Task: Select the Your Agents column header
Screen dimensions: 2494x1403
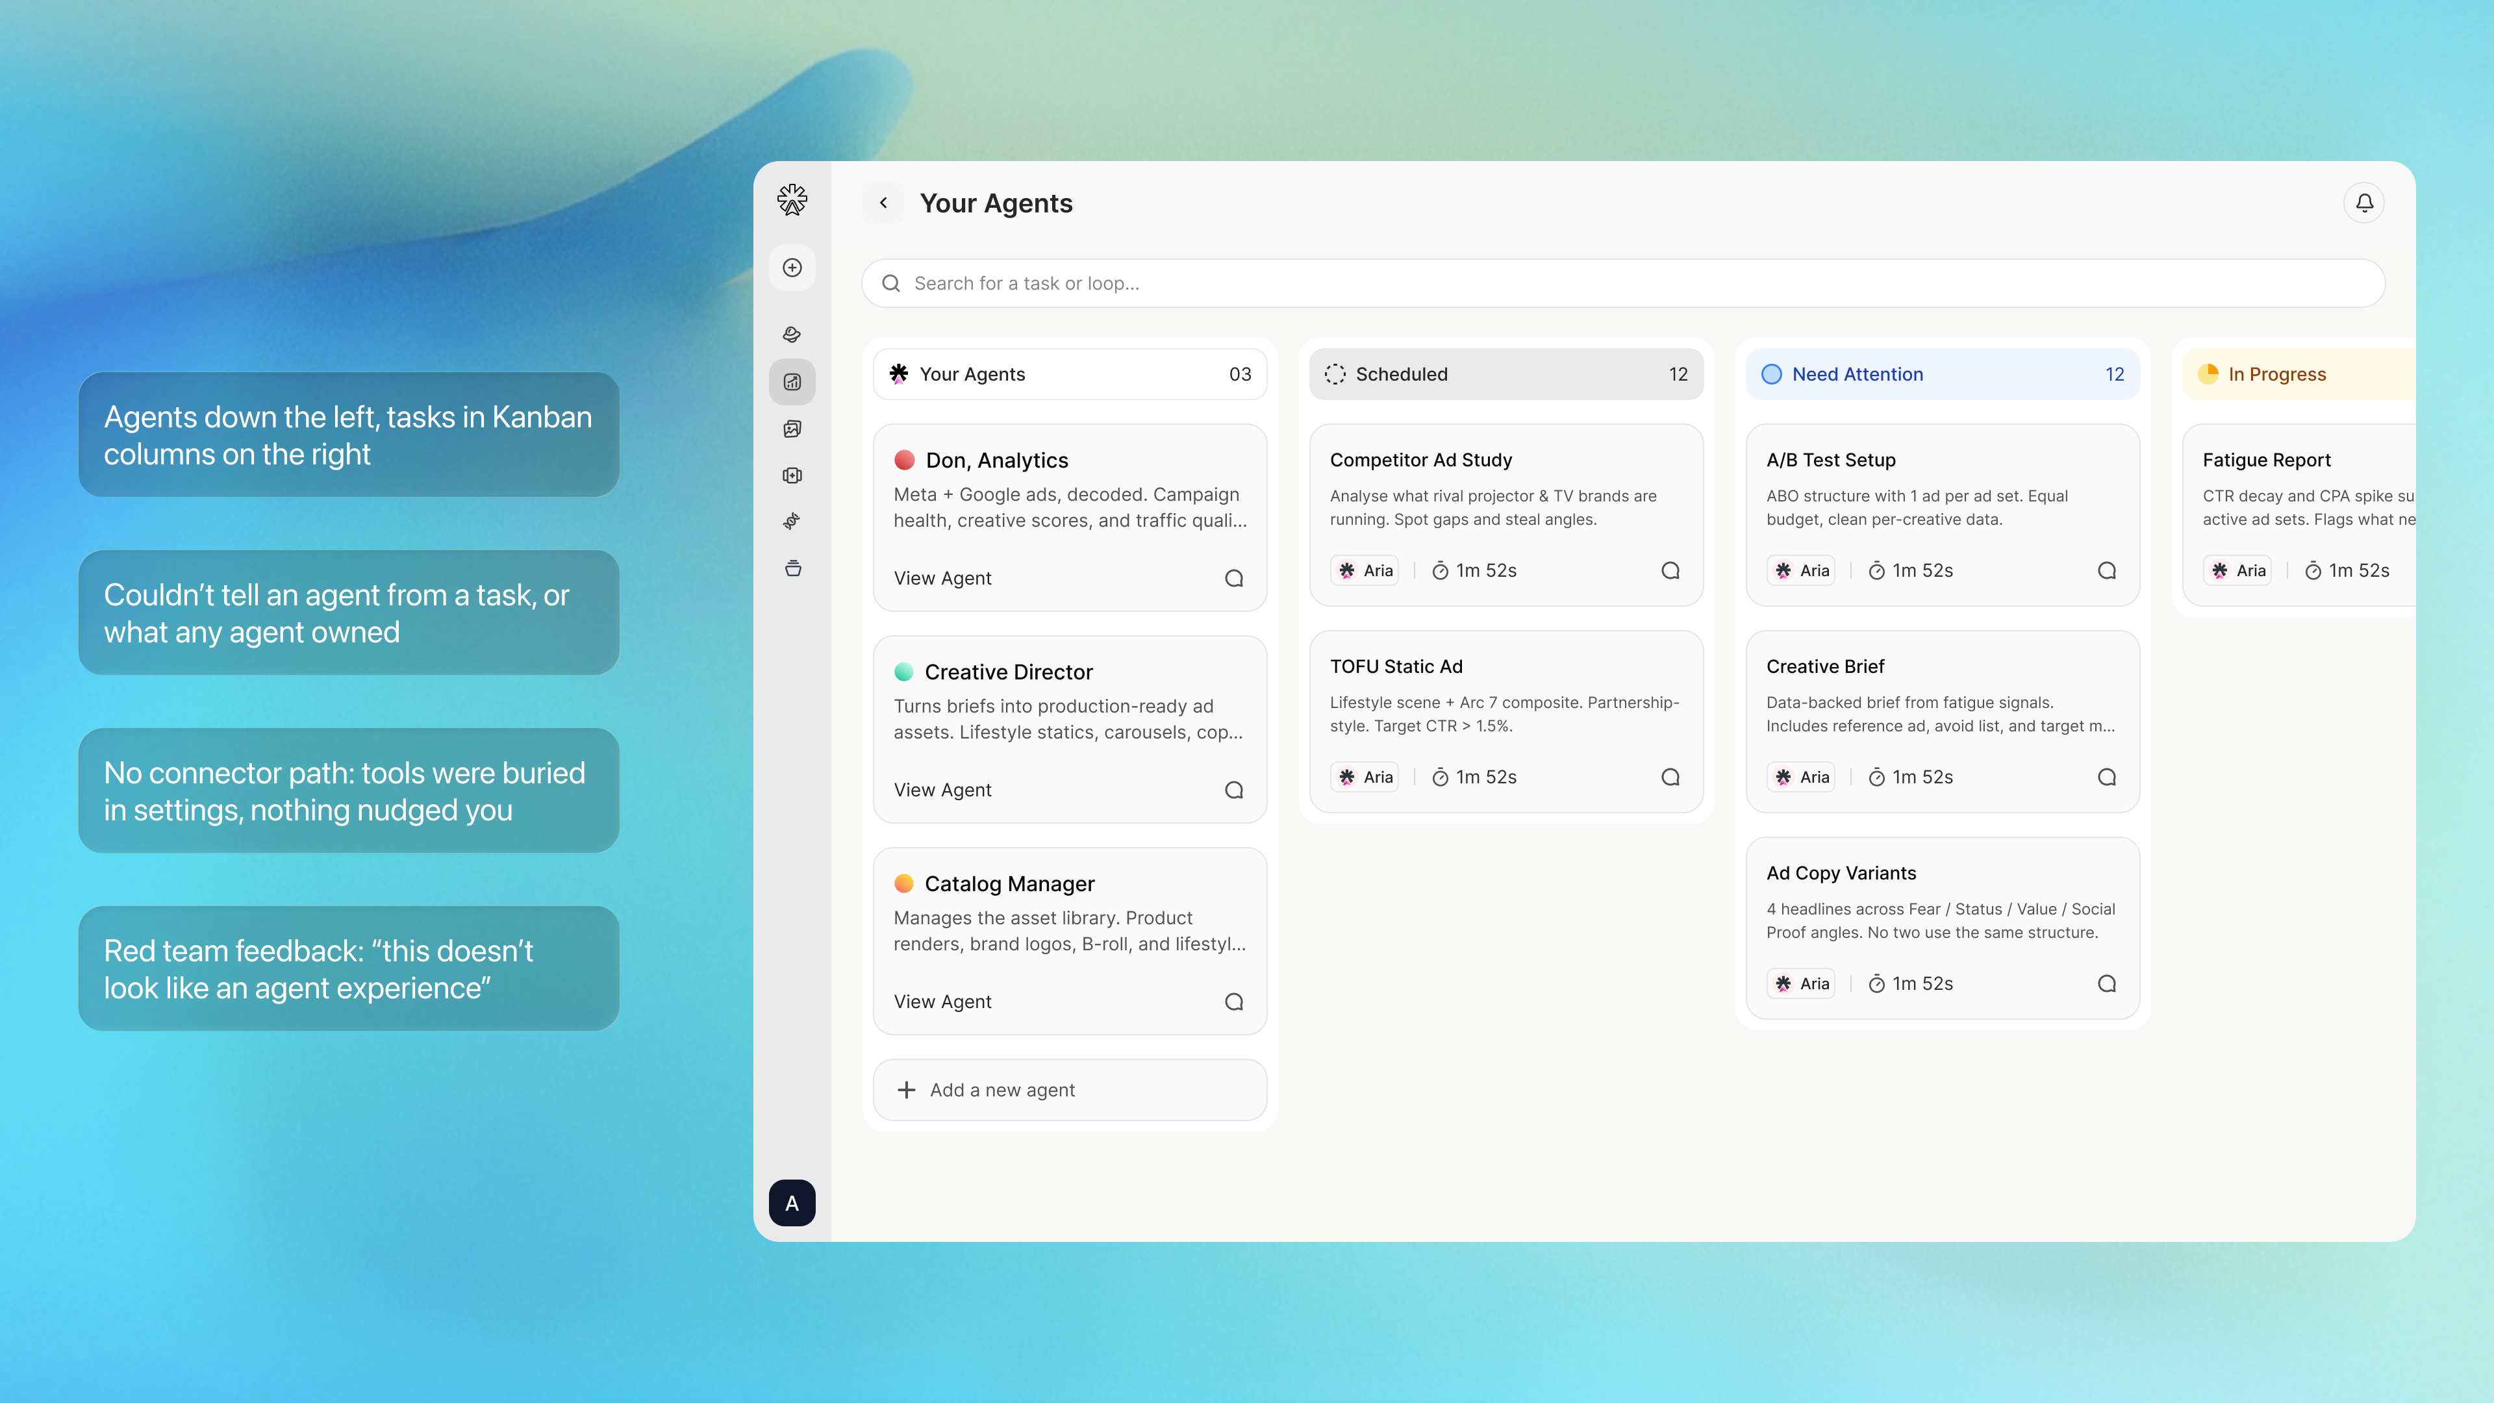Action: [1070, 373]
